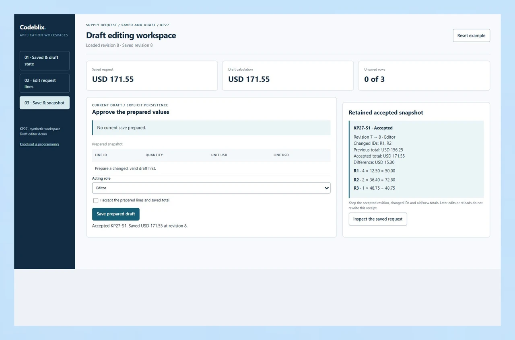
Task: Click Difference: USD 15.30
Action: [x=374, y=162]
